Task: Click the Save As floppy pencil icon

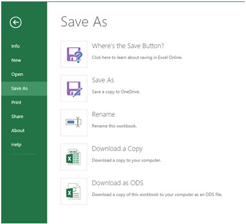Action: [74, 89]
